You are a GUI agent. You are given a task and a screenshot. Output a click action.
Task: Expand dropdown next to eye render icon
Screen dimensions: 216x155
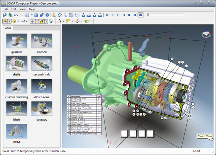pyautogui.click(x=19, y=21)
